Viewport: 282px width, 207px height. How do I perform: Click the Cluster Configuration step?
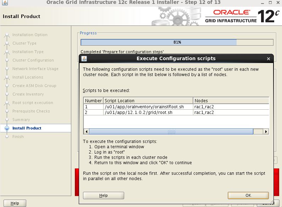click(x=33, y=60)
